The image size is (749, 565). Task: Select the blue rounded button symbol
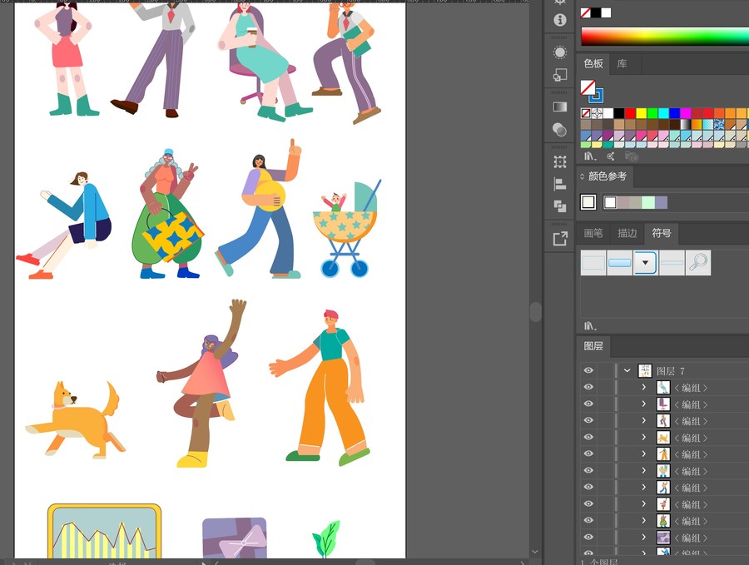[619, 263]
